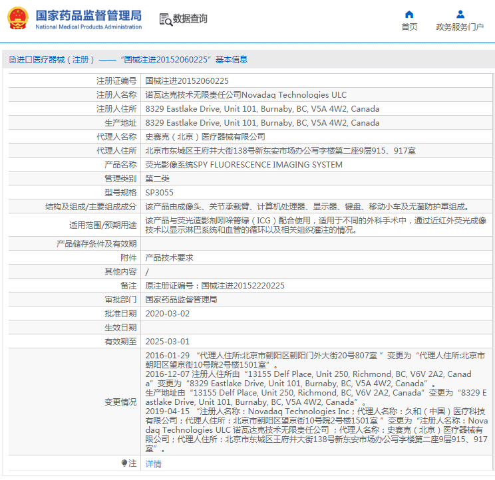Go to 首页 home page link

coord(409,27)
